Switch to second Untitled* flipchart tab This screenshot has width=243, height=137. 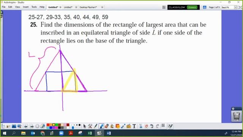click(x=68, y=7)
